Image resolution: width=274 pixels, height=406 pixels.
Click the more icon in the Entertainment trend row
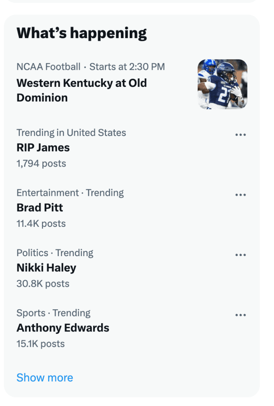click(241, 194)
